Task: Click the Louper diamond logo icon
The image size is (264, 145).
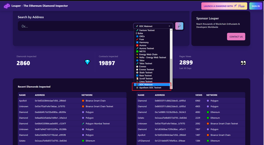Action: tap(7, 6)
